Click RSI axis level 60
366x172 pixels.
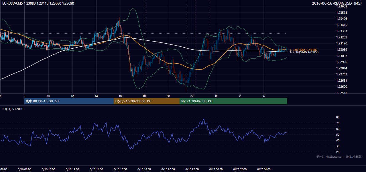pos(338,129)
